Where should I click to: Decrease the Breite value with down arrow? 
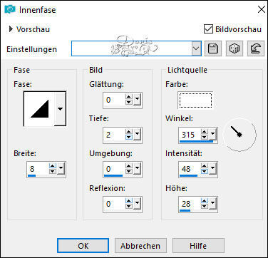(52, 172)
